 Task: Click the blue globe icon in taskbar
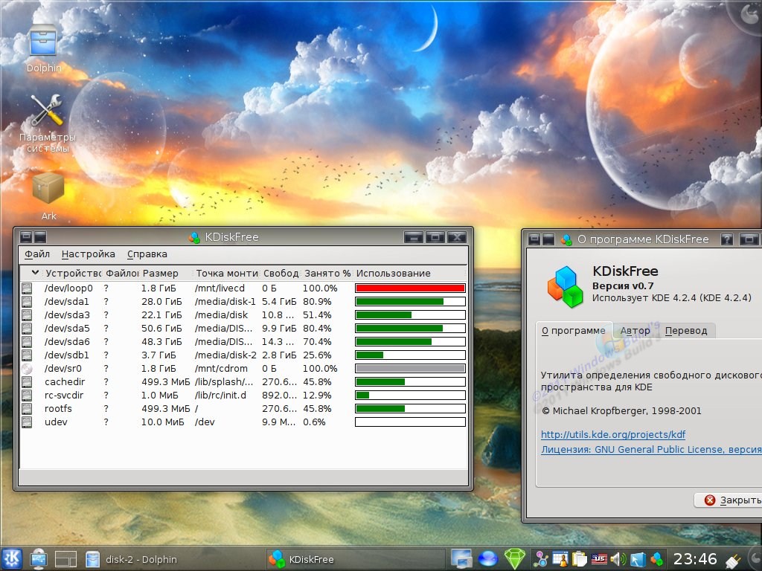[x=488, y=559]
